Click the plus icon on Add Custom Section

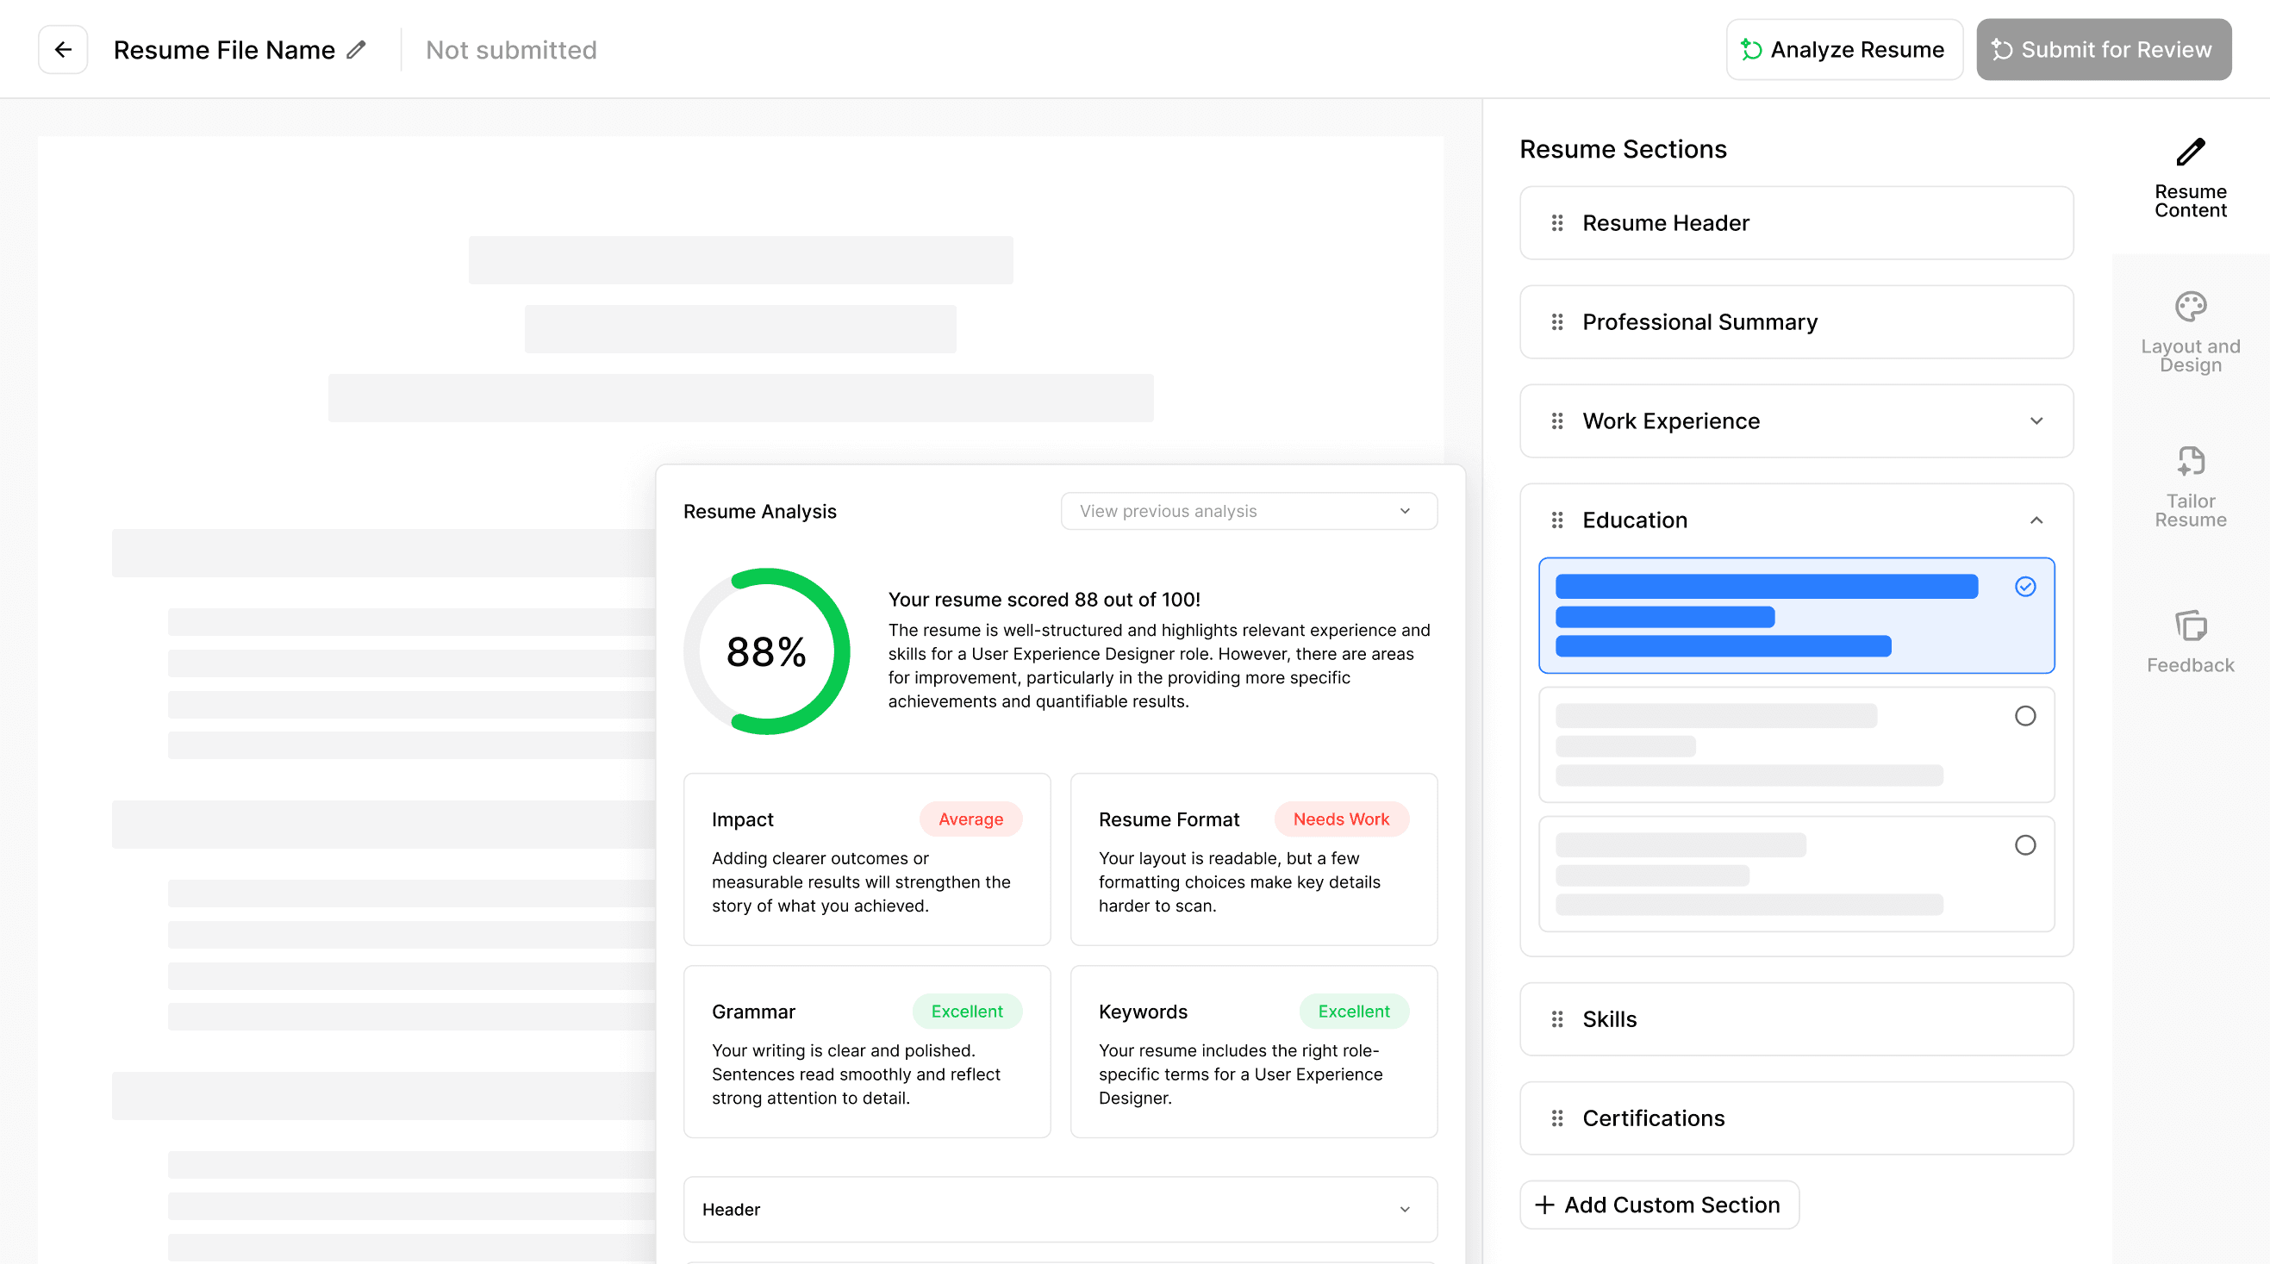coord(1545,1204)
